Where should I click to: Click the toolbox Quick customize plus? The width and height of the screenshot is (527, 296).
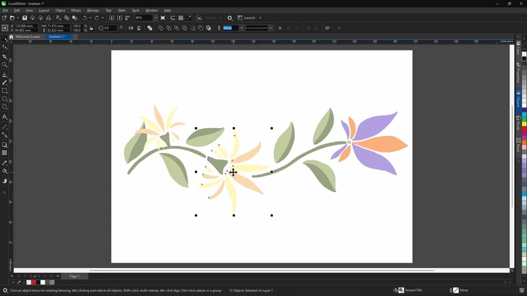[x=5, y=192]
